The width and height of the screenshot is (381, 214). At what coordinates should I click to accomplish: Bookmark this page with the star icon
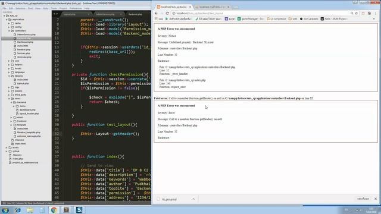pyautogui.click(x=357, y=13)
